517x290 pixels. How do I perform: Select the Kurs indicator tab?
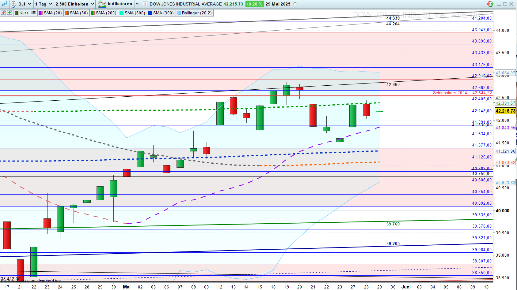21,13
